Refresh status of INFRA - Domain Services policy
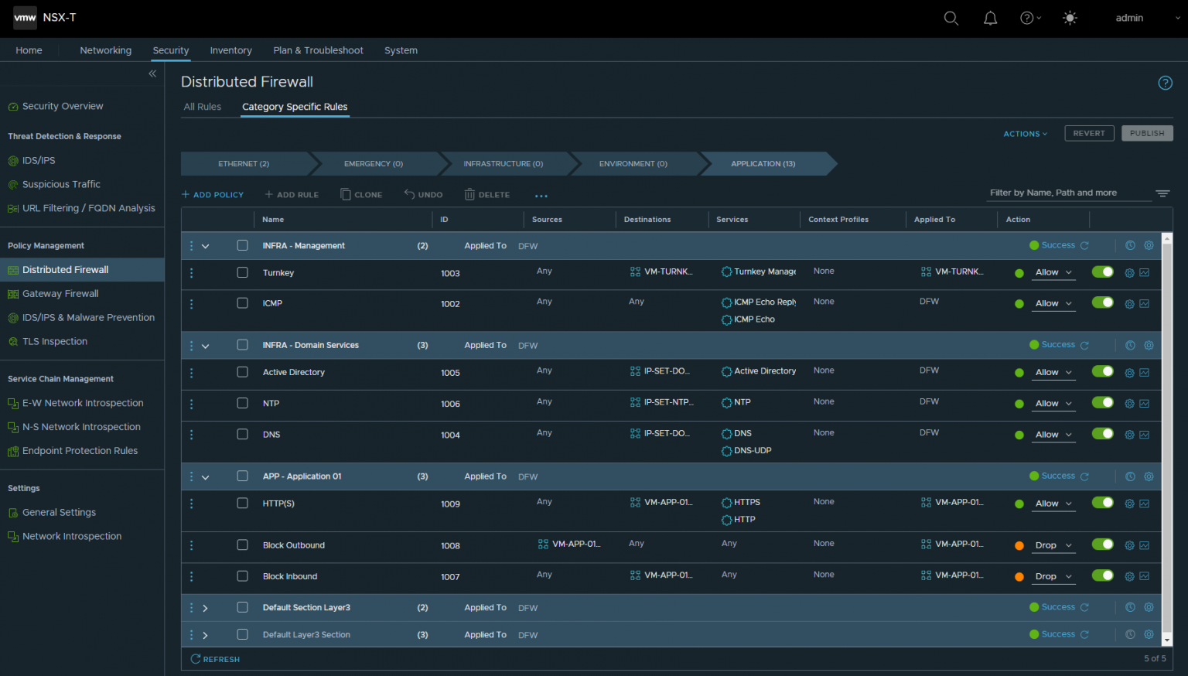 [x=1084, y=345]
